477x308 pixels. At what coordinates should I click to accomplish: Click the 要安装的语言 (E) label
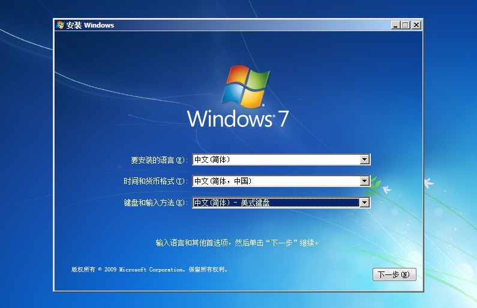point(159,160)
